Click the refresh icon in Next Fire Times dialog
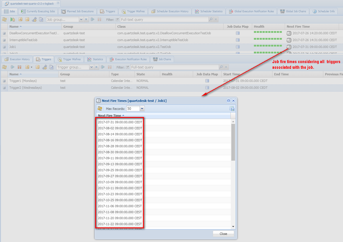This screenshot has height=242, width=343. point(100,108)
